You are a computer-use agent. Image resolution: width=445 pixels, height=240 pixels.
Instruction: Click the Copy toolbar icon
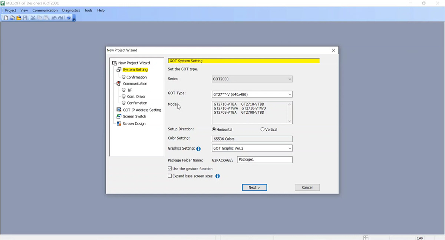[x=39, y=18]
